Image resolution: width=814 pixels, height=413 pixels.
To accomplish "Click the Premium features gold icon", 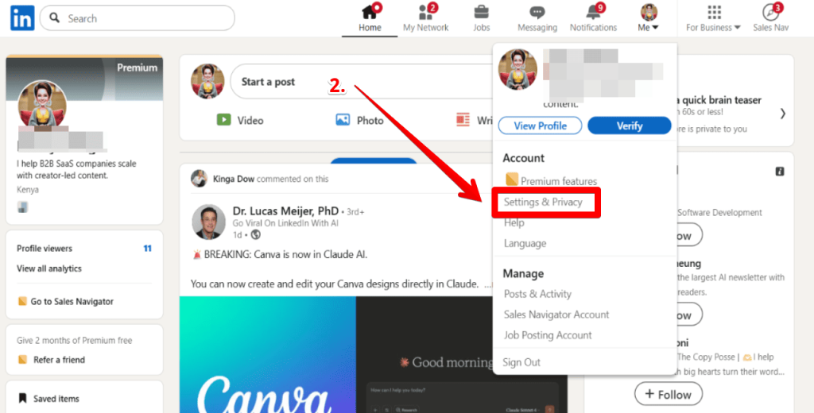I will pyautogui.click(x=512, y=179).
